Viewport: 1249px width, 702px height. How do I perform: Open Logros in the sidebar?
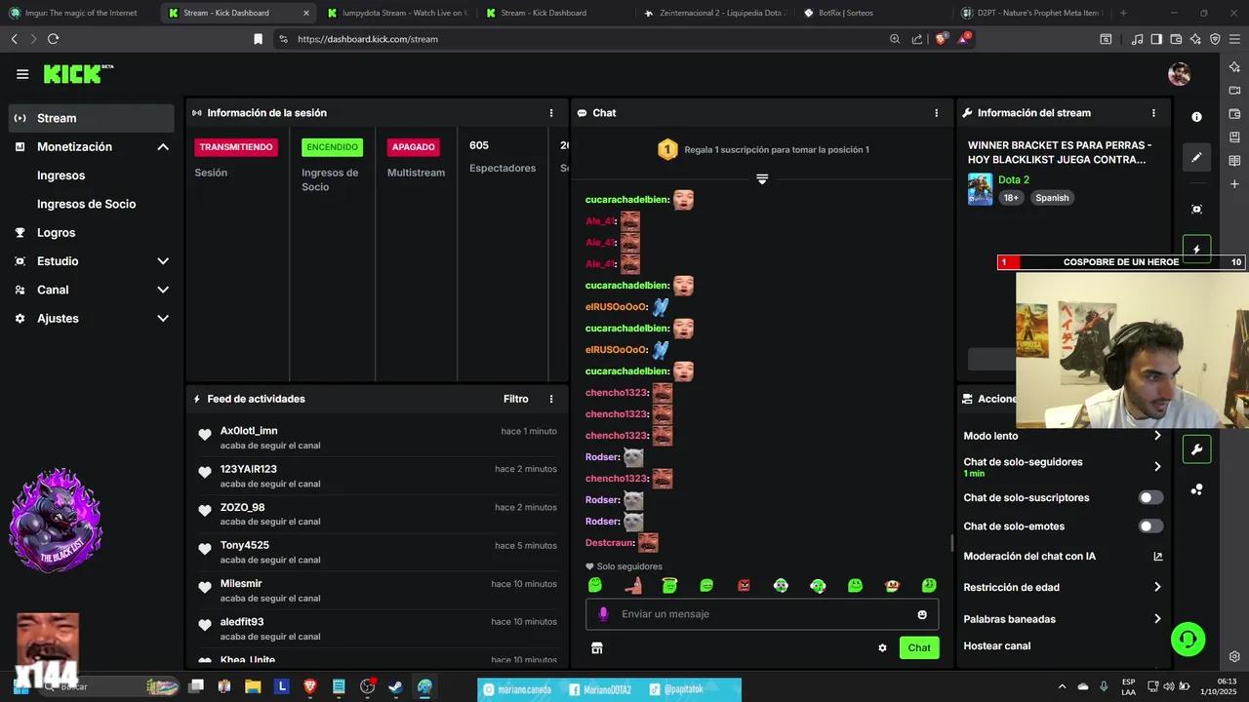coord(56,233)
